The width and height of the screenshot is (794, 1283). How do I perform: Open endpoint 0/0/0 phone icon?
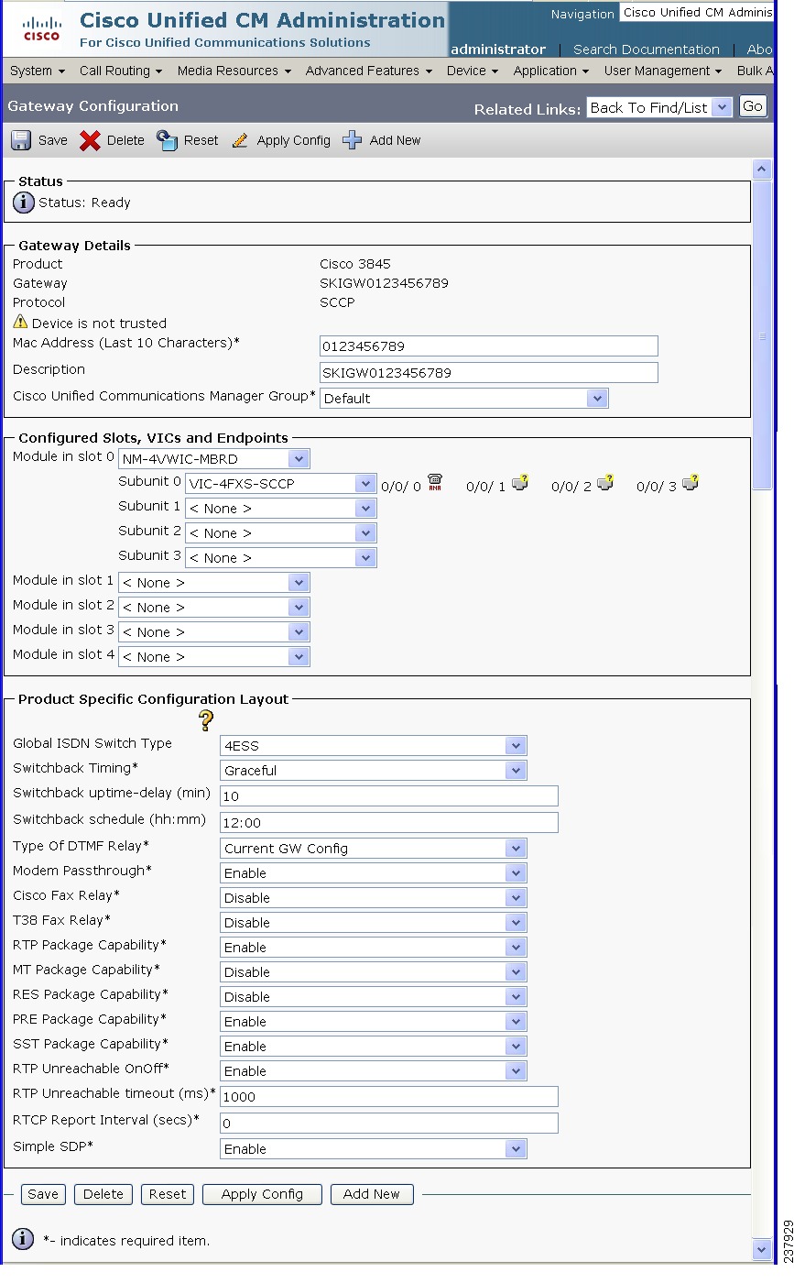point(435,483)
